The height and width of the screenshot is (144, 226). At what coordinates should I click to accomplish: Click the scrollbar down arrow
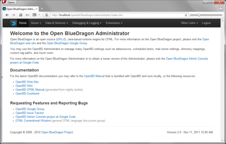pyautogui.click(x=222, y=140)
